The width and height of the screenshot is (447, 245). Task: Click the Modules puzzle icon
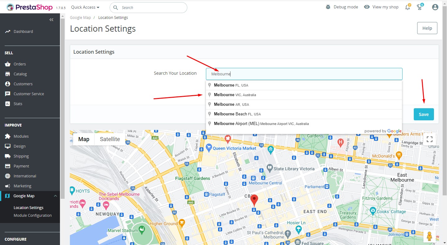pos(7,136)
